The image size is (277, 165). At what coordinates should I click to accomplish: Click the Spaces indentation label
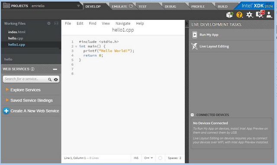(x=173, y=158)
